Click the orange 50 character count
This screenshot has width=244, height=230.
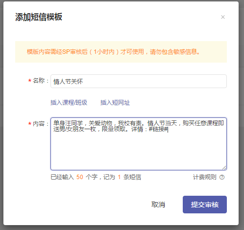[x=80, y=177]
